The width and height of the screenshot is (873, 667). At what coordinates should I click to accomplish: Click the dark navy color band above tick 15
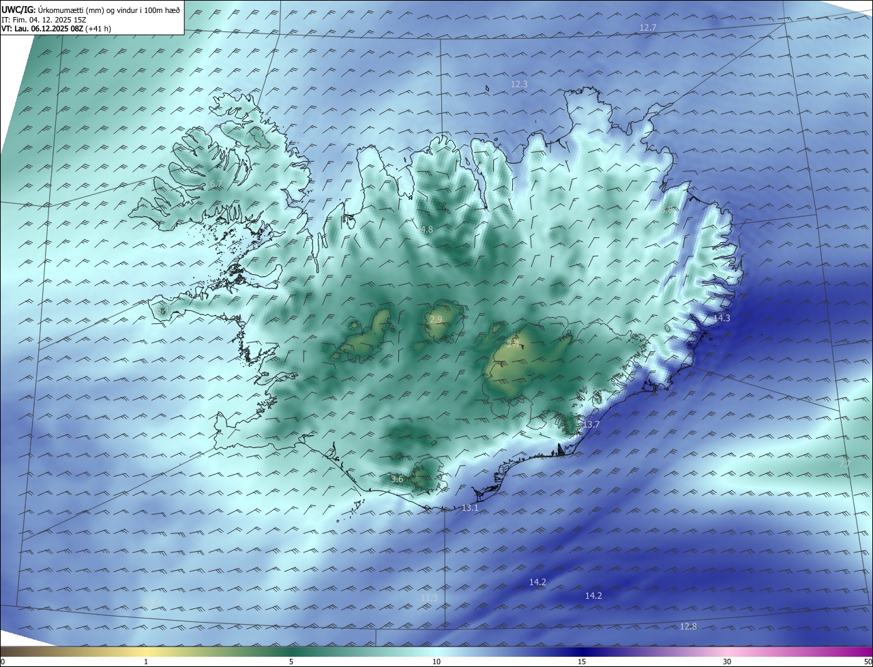(x=582, y=651)
